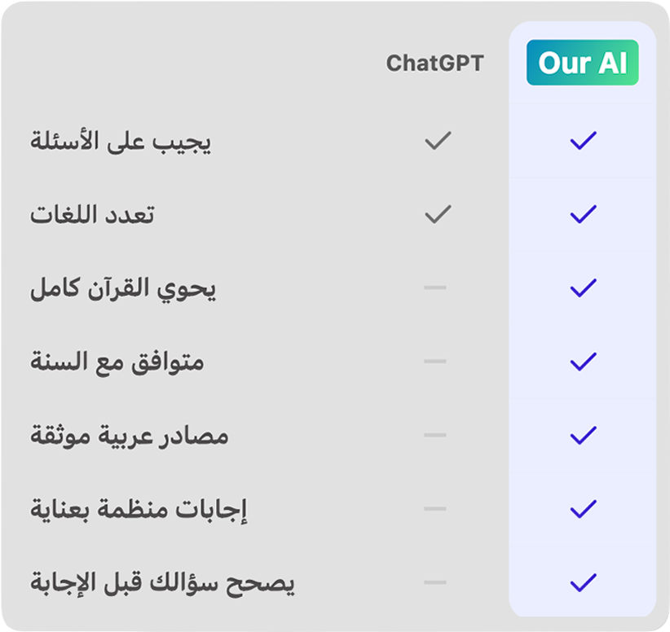Click Our AI checkmark for تعدد اللغات
Image resolution: width=670 pixels, height=632 pixels.
pyautogui.click(x=584, y=214)
